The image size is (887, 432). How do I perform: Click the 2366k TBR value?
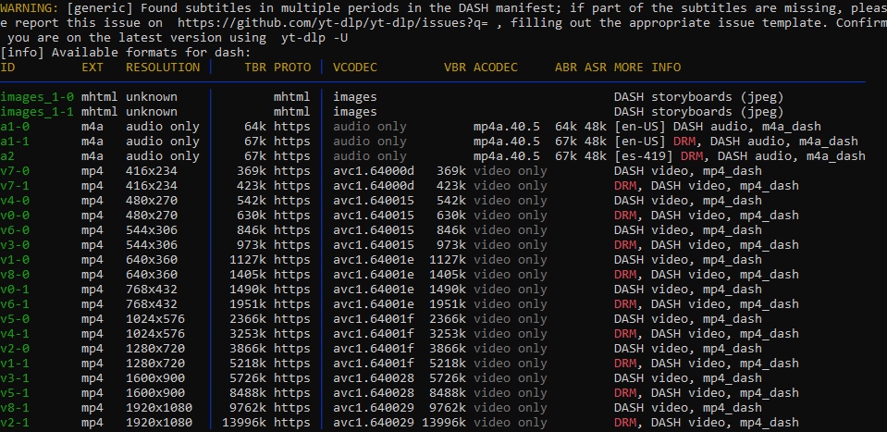pyautogui.click(x=248, y=319)
